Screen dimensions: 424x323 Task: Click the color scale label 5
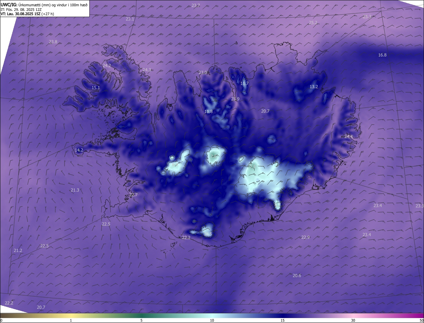click(141, 320)
